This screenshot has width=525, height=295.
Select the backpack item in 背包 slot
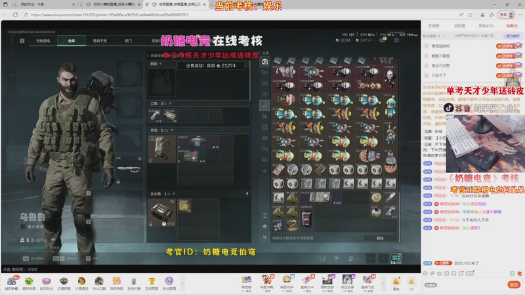point(161,149)
